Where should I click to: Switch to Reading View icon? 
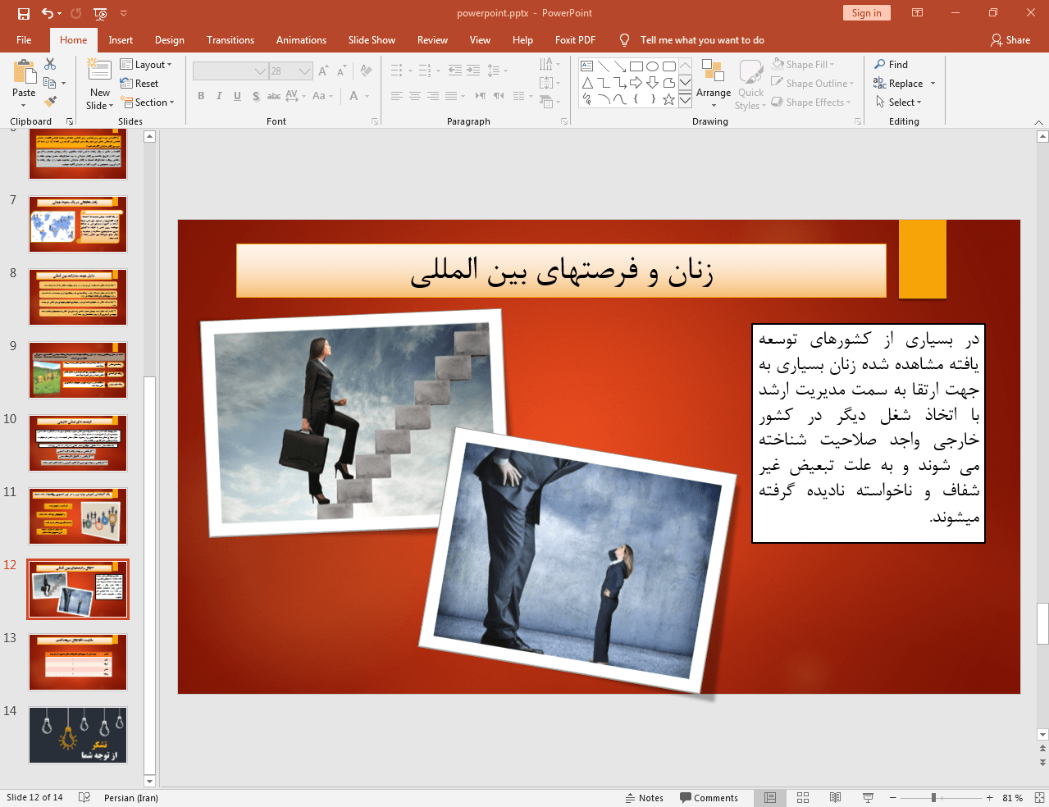click(x=835, y=798)
